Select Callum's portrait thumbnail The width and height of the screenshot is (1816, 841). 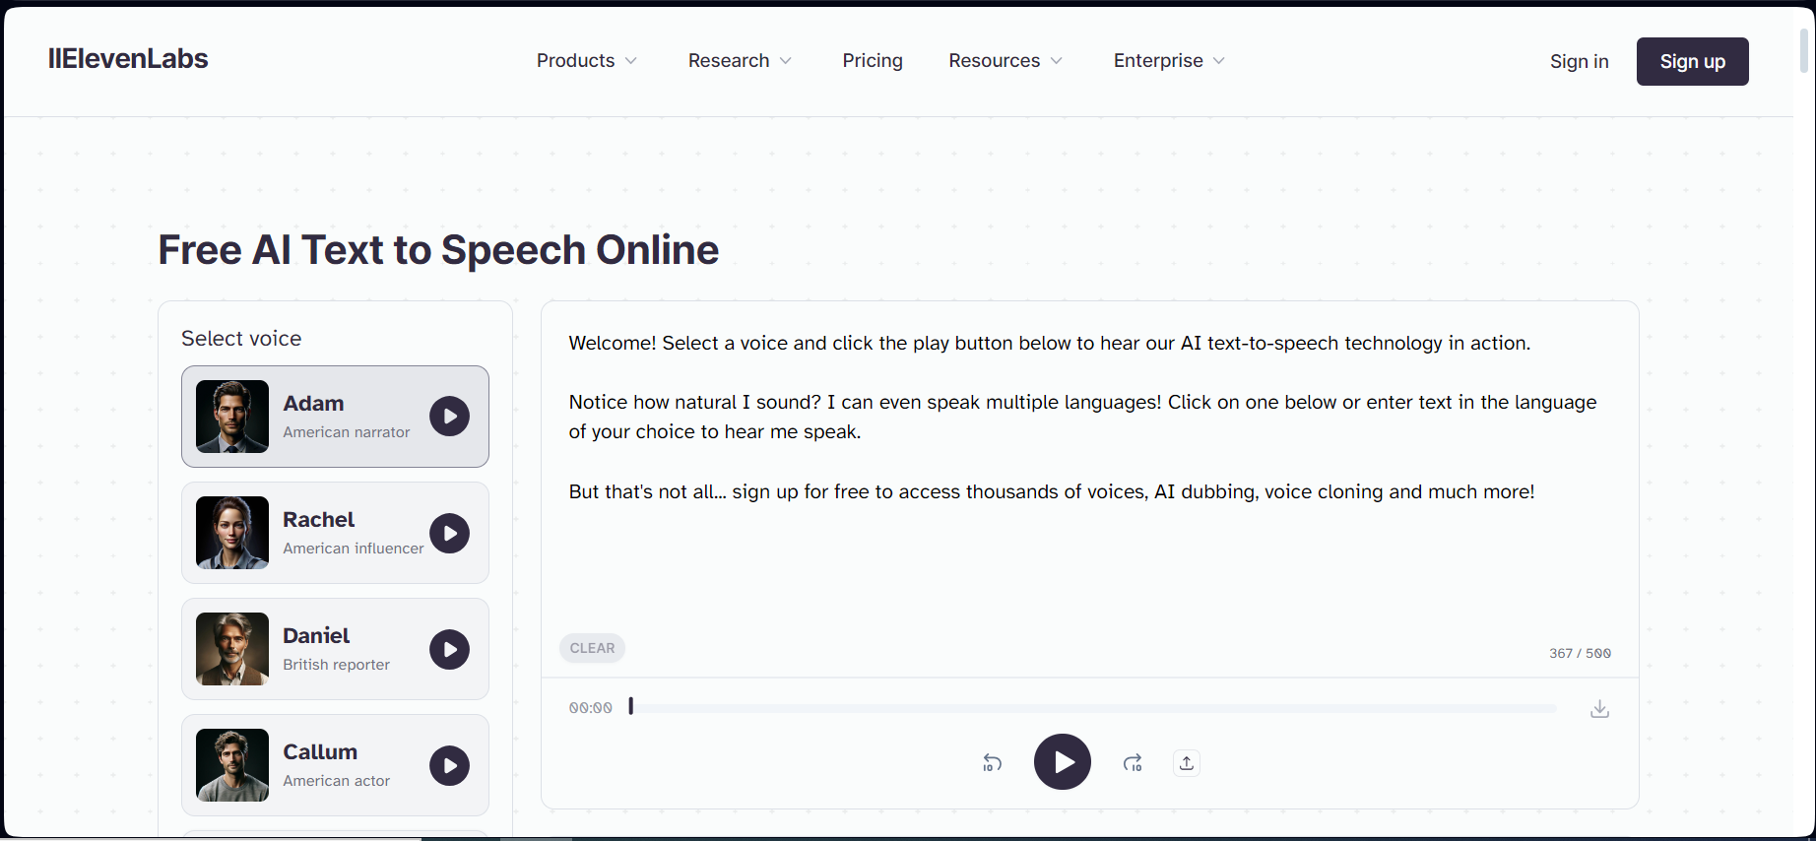[x=232, y=765]
